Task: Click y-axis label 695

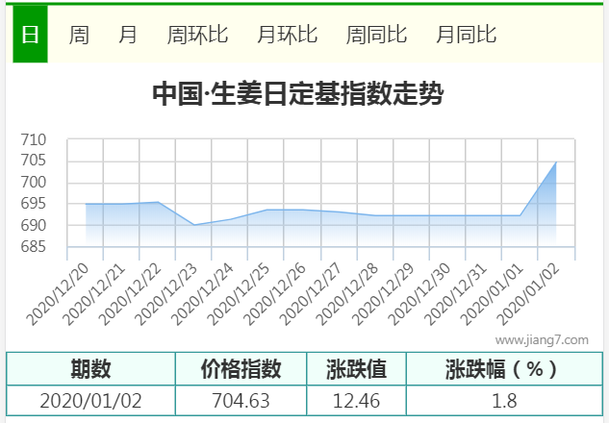Action: pyautogui.click(x=34, y=204)
